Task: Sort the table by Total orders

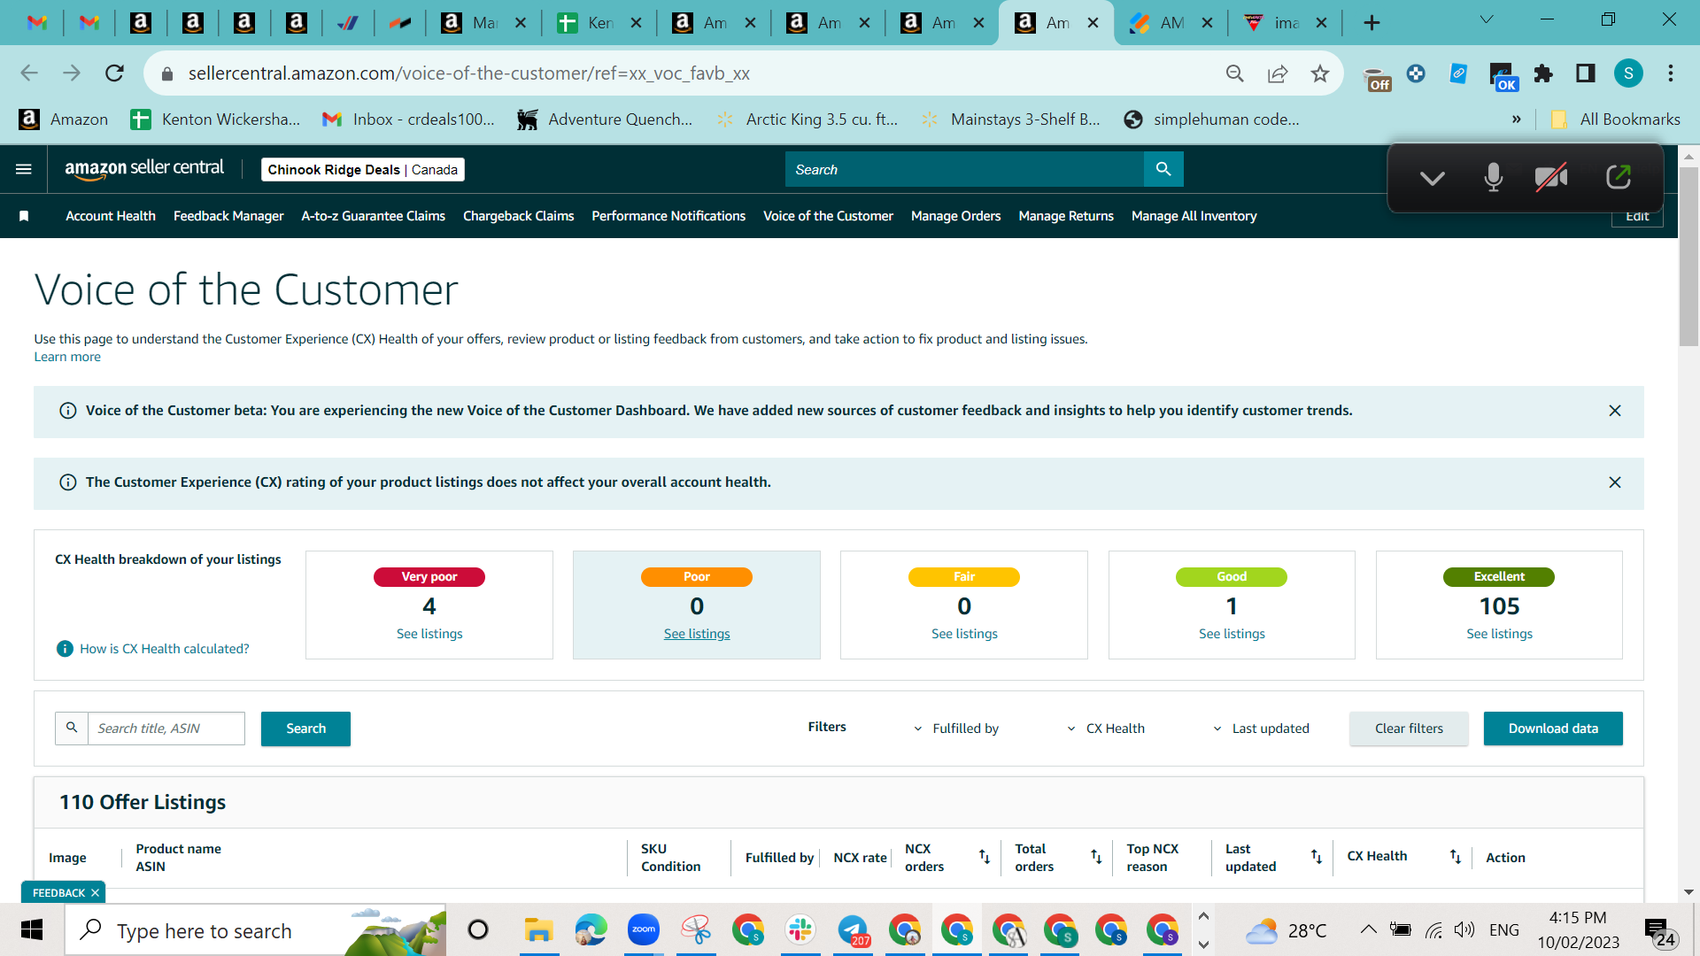Action: (x=1096, y=857)
